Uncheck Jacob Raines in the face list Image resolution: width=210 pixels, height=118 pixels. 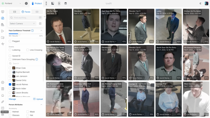tap(10, 84)
